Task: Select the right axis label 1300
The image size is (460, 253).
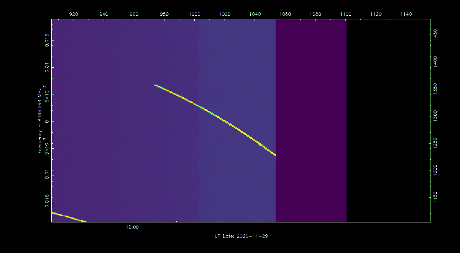Action: (435, 116)
